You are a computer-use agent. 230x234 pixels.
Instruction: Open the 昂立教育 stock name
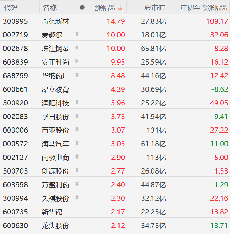tap(55, 89)
